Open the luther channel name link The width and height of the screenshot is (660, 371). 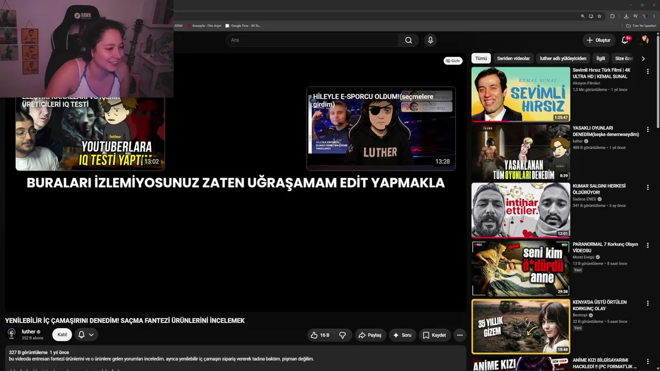pyautogui.click(x=28, y=332)
